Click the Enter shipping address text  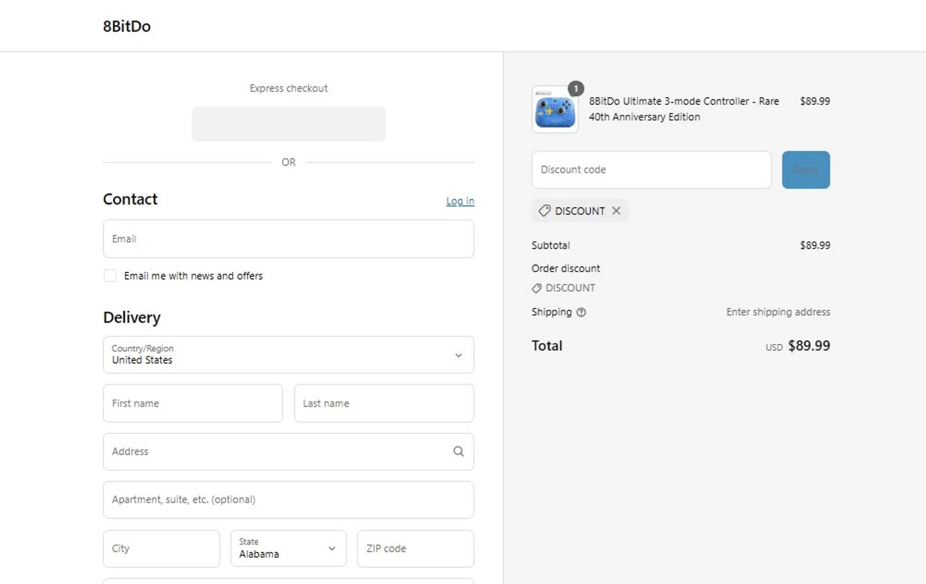[778, 312]
